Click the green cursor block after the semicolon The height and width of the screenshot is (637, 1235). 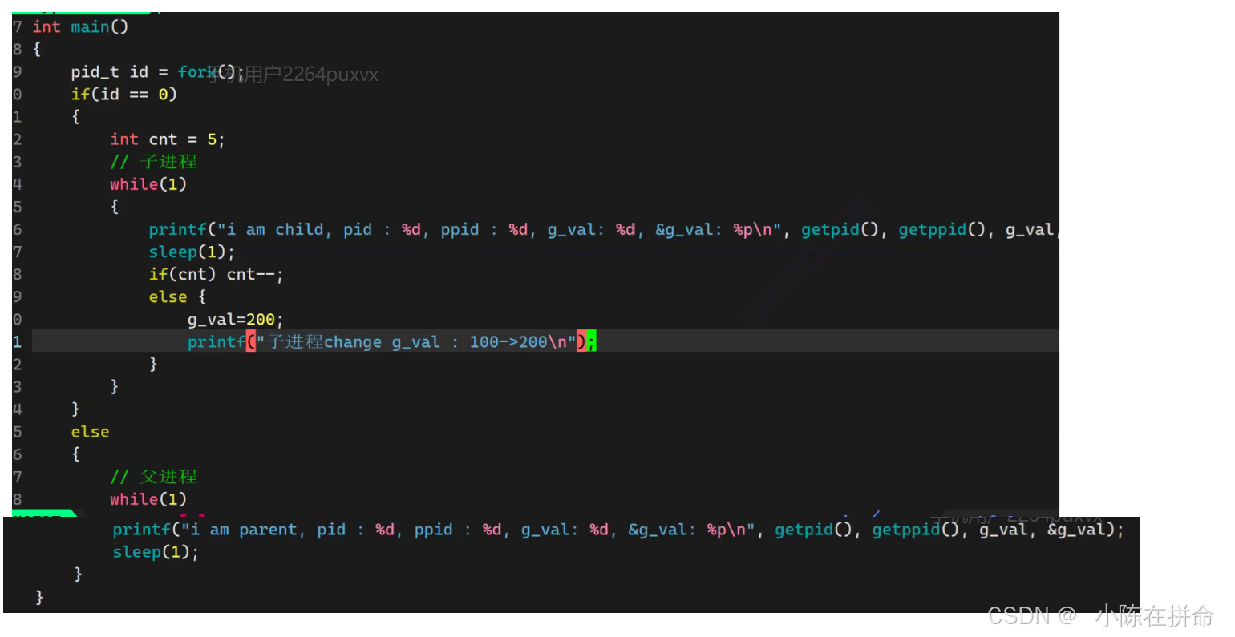pyautogui.click(x=592, y=342)
